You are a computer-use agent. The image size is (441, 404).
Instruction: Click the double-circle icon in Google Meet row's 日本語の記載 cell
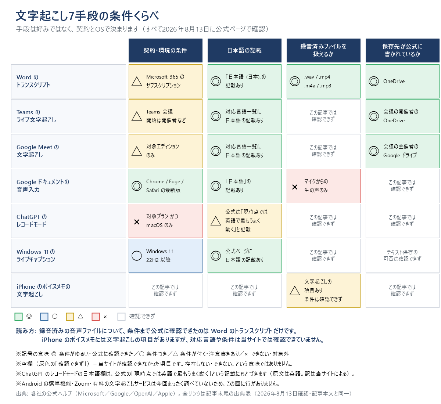216,151
